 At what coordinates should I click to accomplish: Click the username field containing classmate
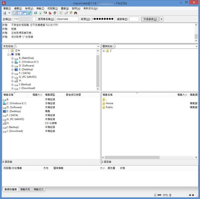67,19
